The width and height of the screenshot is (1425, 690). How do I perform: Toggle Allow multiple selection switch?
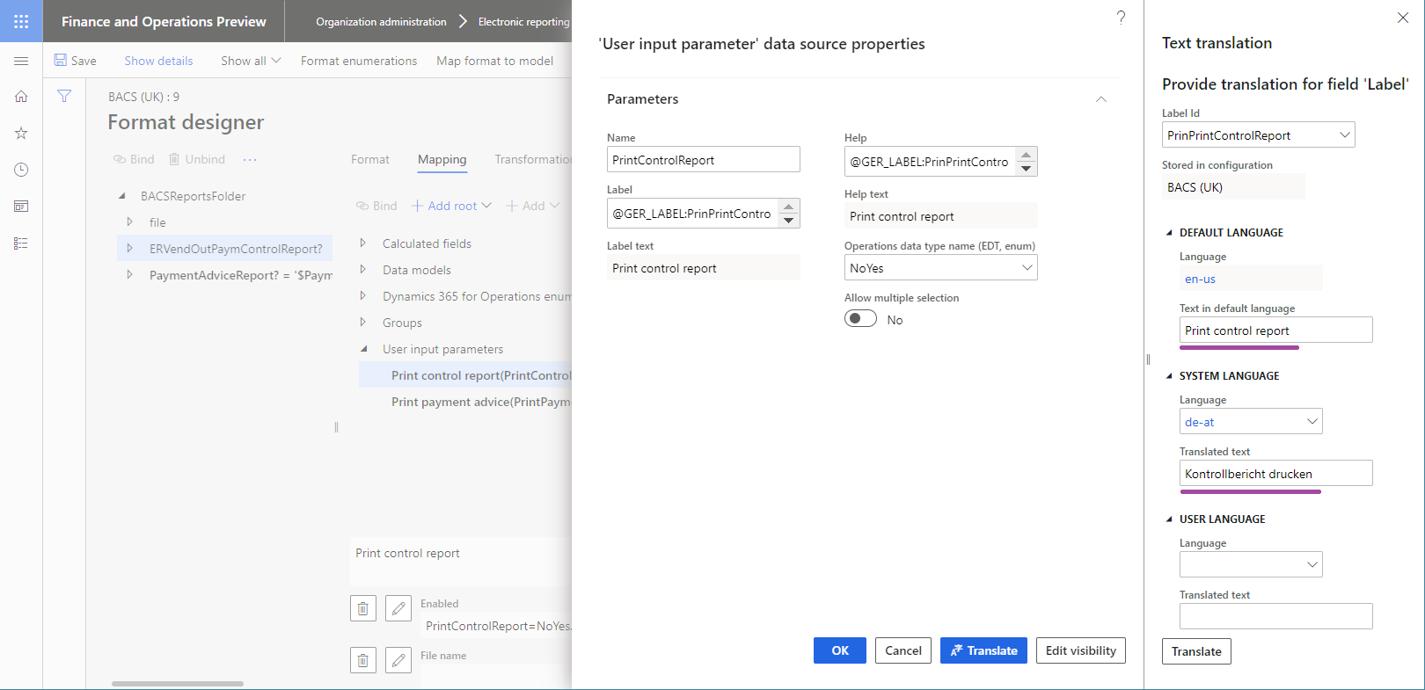pos(860,319)
